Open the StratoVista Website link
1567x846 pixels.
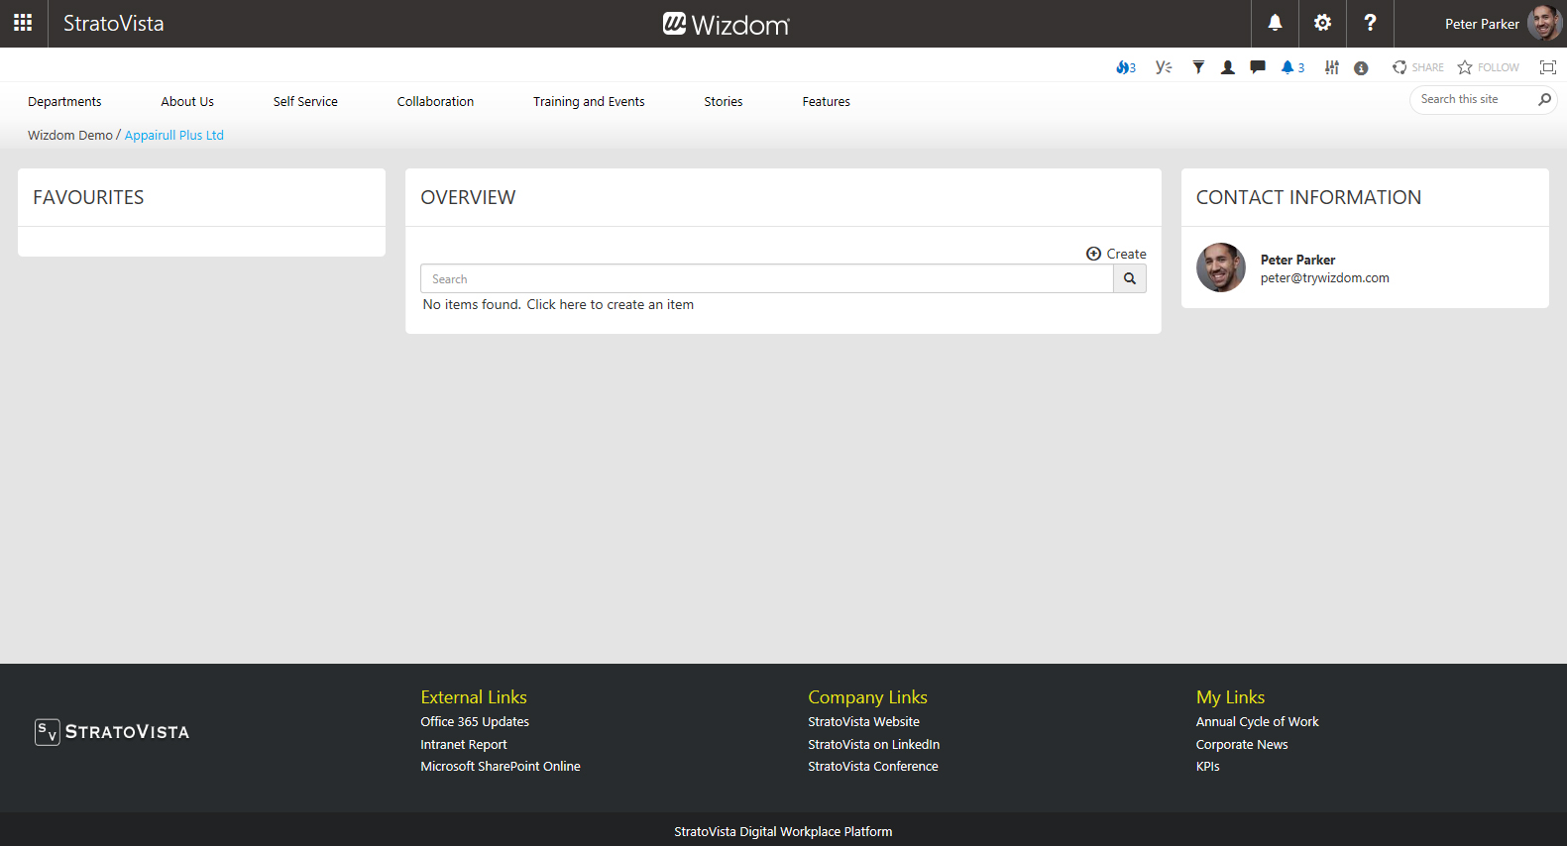[863, 721]
